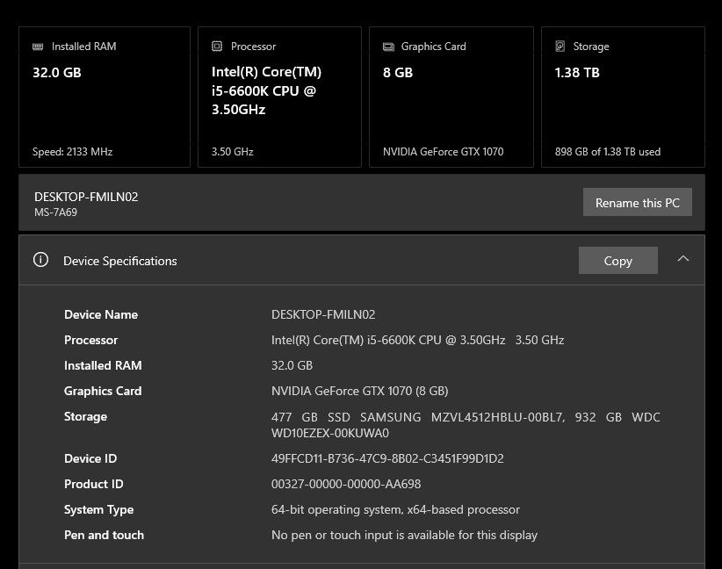Select NVIDIA GeForce GTX 1070 card text
Image resolution: width=722 pixels, height=569 pixels.
tap(443, 151)
